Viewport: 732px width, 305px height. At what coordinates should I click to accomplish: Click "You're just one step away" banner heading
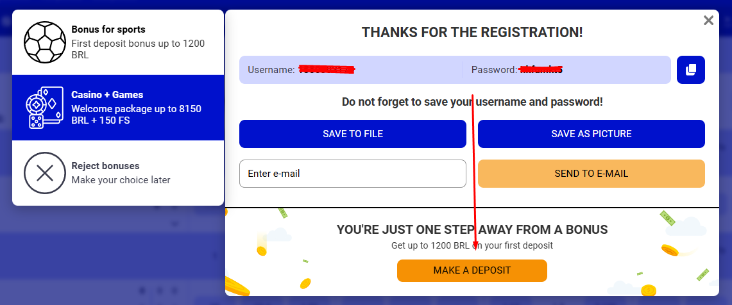pos(472,229)
